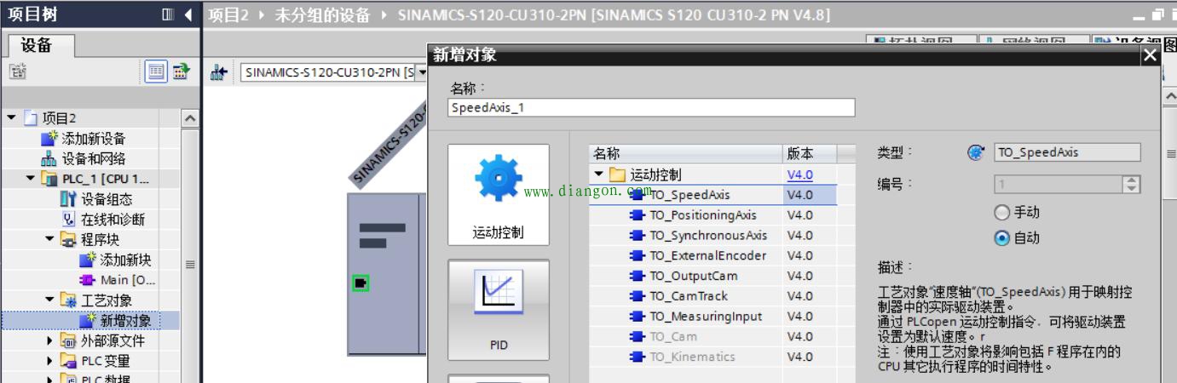The width and height of the screenshot is (1177, 383).
Task: Open 在线和诊断 under PLC_1
Action: coord(113,220)
